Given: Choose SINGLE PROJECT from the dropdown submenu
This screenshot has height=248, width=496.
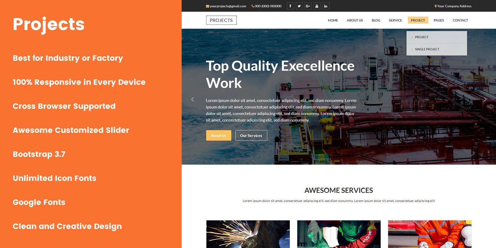Looking at the screenshot, I should (x=437, y=49).
